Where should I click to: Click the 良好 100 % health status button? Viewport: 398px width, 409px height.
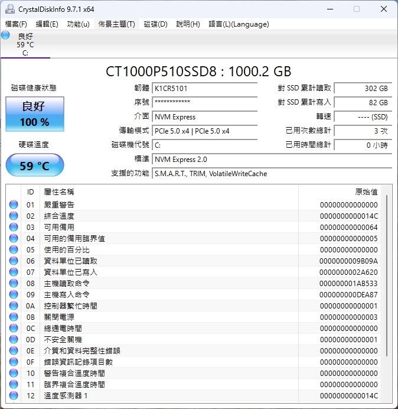(x=35, y=115)
